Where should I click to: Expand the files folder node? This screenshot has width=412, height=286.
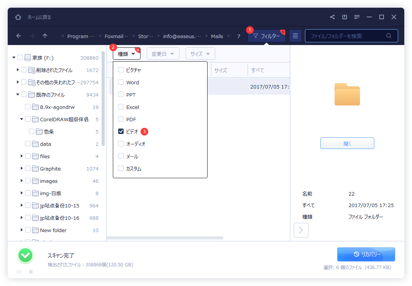[x=22, y=156]
